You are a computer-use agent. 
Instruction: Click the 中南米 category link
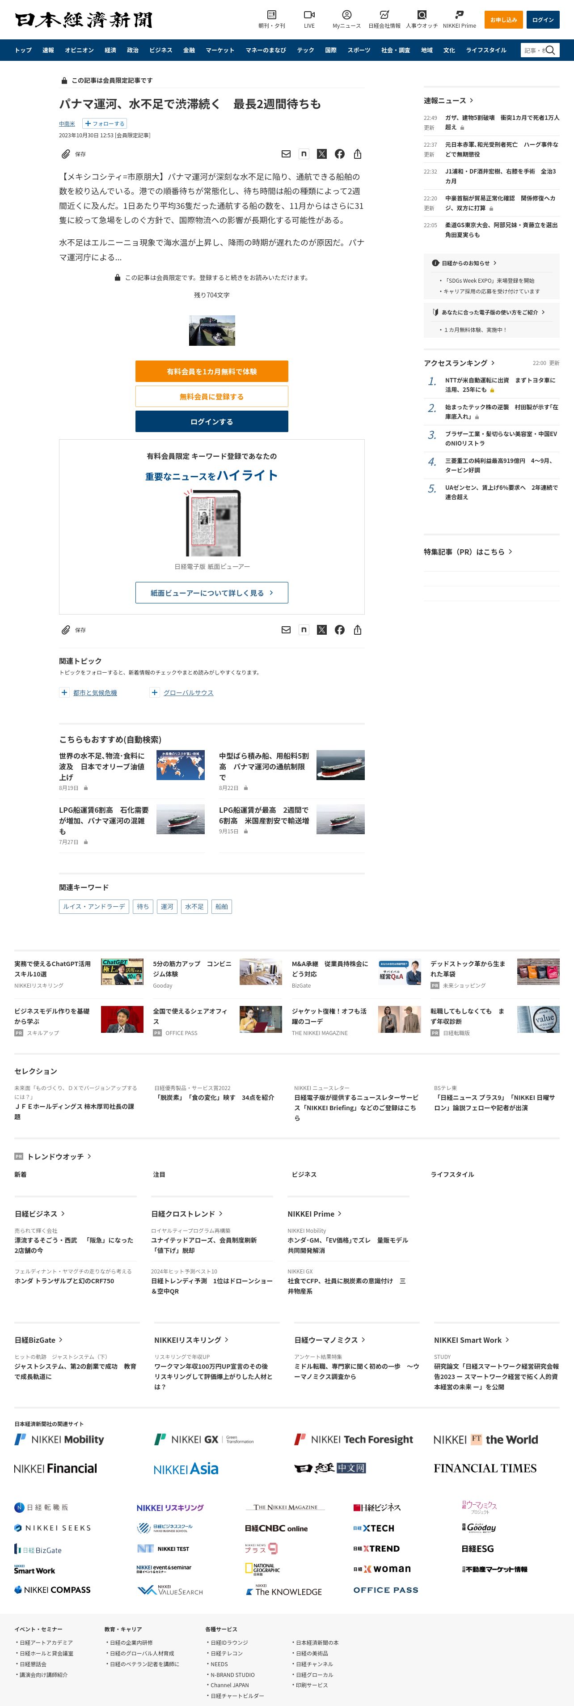pos(67,124)
